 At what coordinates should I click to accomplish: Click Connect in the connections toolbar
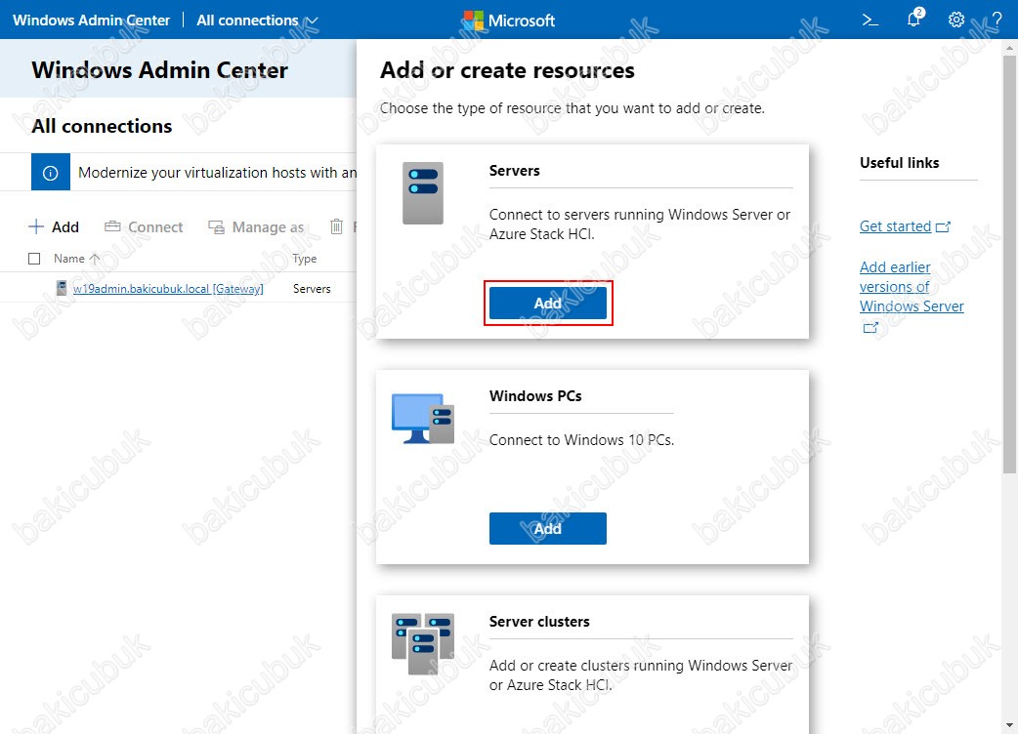pyautogui.click(x=144, y=227)
